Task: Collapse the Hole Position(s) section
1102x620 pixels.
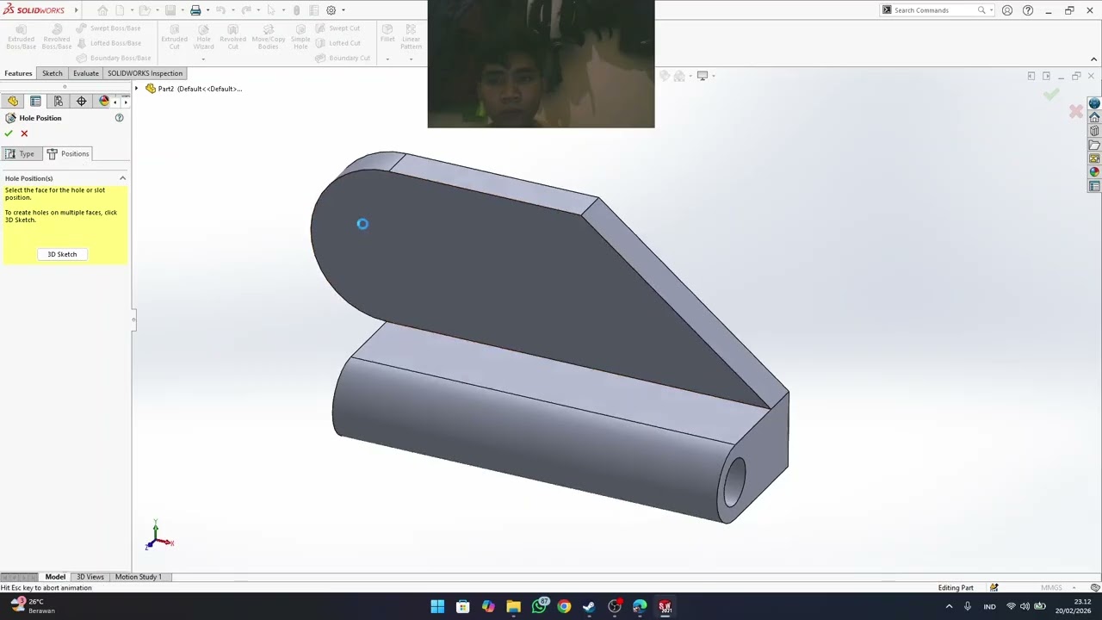Action: pos(122,178)
